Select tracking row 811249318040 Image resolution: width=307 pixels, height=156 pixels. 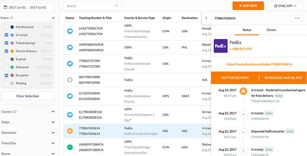point(137,96)
